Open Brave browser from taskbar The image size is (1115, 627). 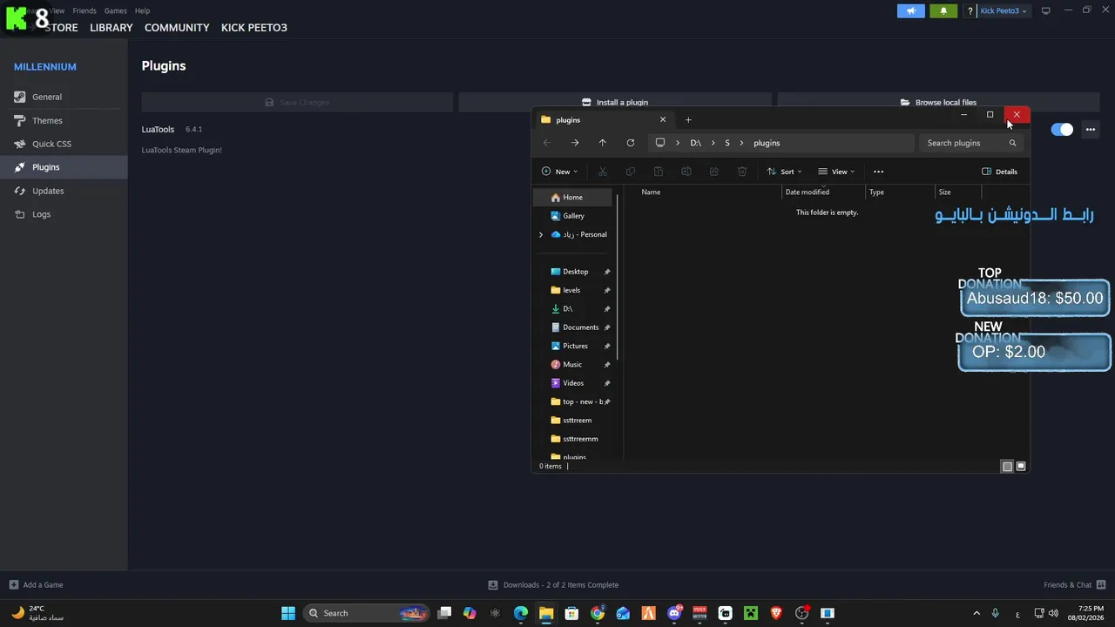pyautogui.click(x=776, y=613)
